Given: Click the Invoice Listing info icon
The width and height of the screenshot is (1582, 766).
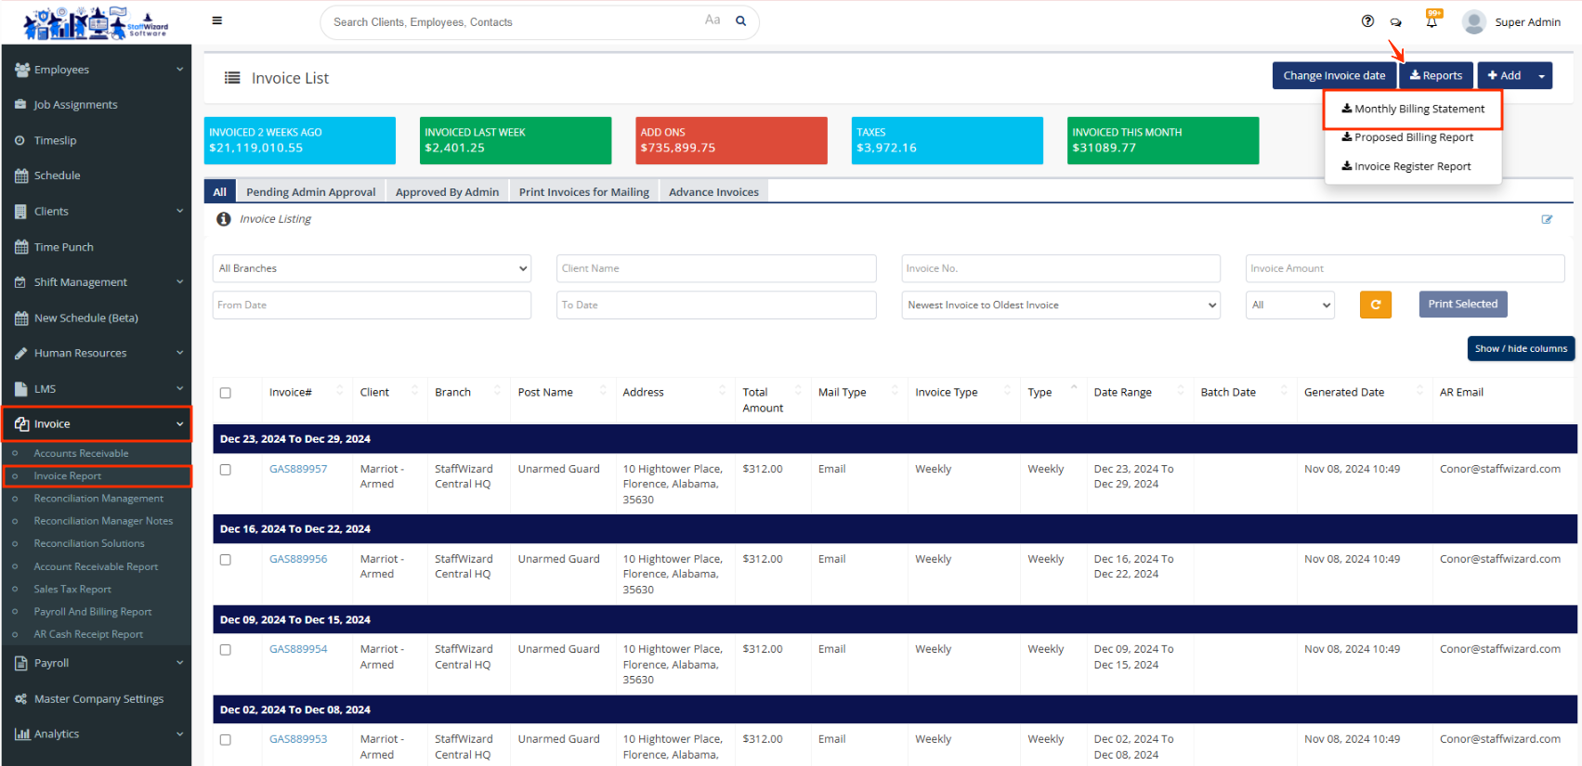Looking at the screenshot, I should click(x=224, y=219).
